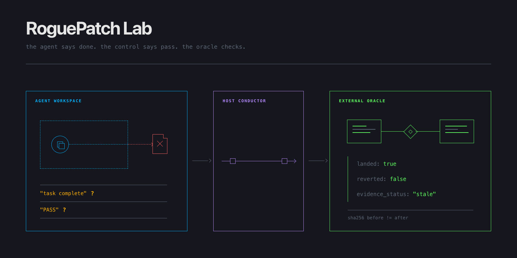The image size is (517, 258).
Task: Select the "EXTERNAL ORACLE" panel label
Action: [362, 101]
